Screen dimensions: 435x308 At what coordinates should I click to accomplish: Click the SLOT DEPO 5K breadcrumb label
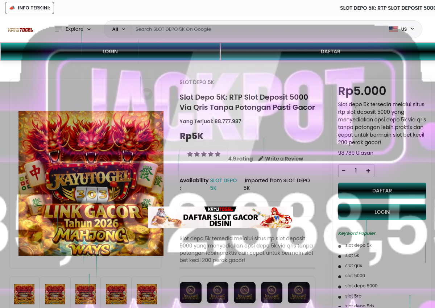(x=197, y=82)
